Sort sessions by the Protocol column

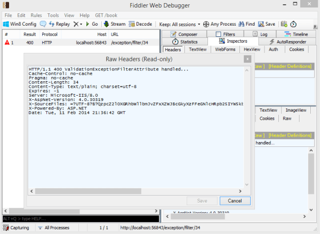click(x=50, y=34)
